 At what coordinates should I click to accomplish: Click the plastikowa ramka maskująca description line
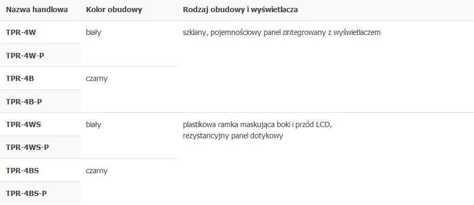coord(258,124)
